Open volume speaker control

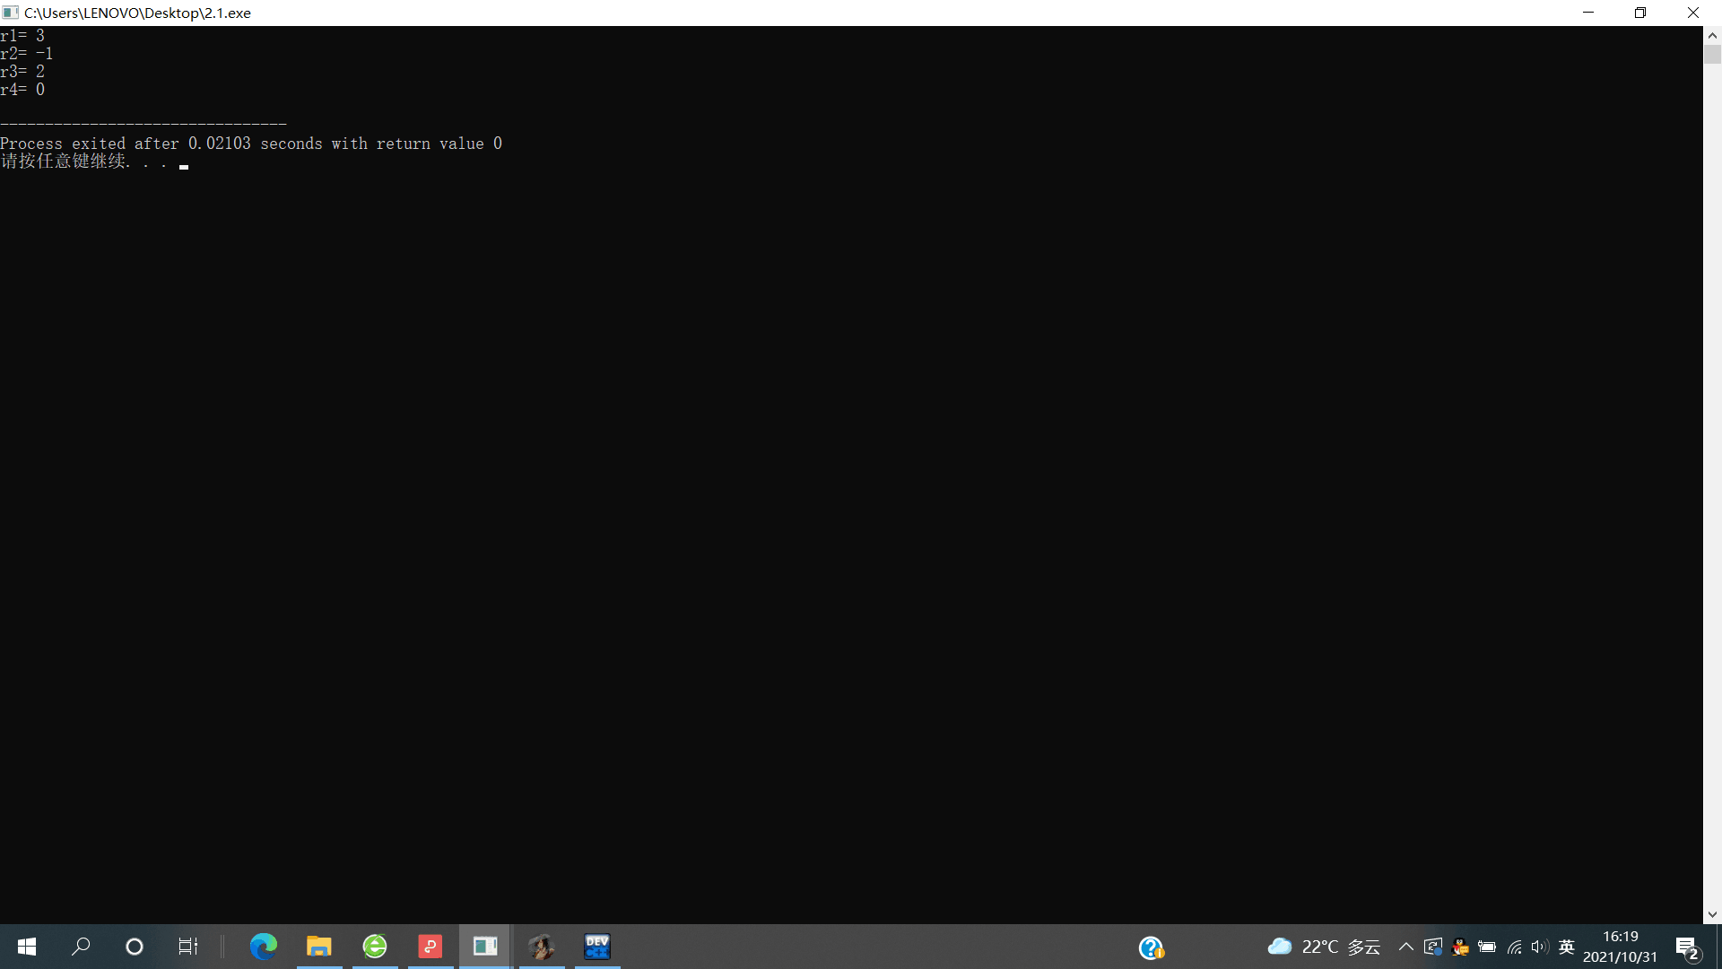tap(1540, 947)
